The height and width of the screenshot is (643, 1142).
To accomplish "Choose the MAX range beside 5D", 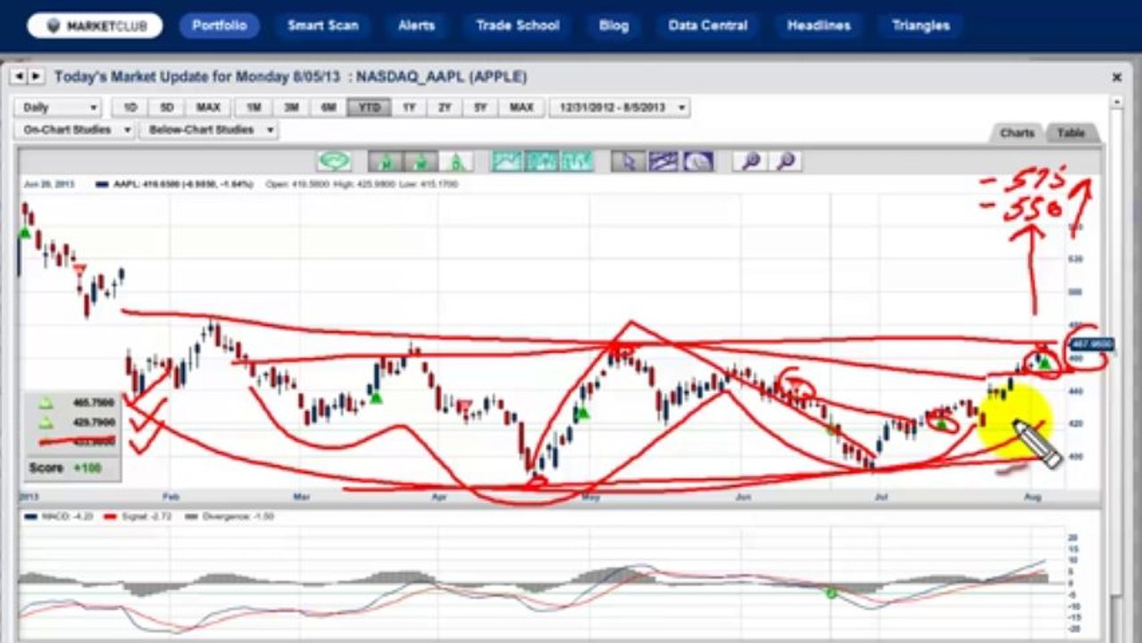I will [x=208, y=107].
